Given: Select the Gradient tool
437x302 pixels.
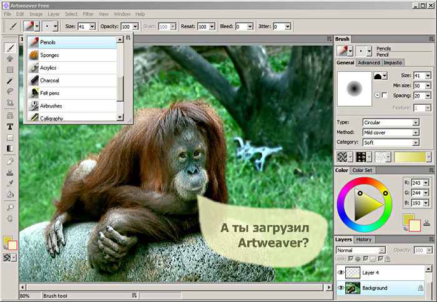Looking at the screenshot, I should coord(10,149).
